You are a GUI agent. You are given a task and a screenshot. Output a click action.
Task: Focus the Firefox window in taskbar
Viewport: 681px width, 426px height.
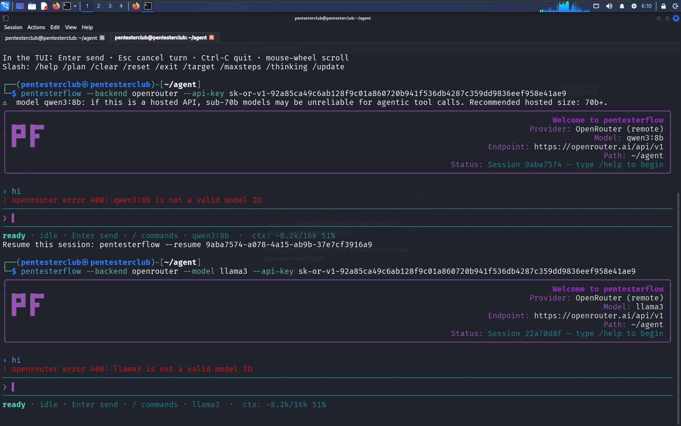point(136,6)
